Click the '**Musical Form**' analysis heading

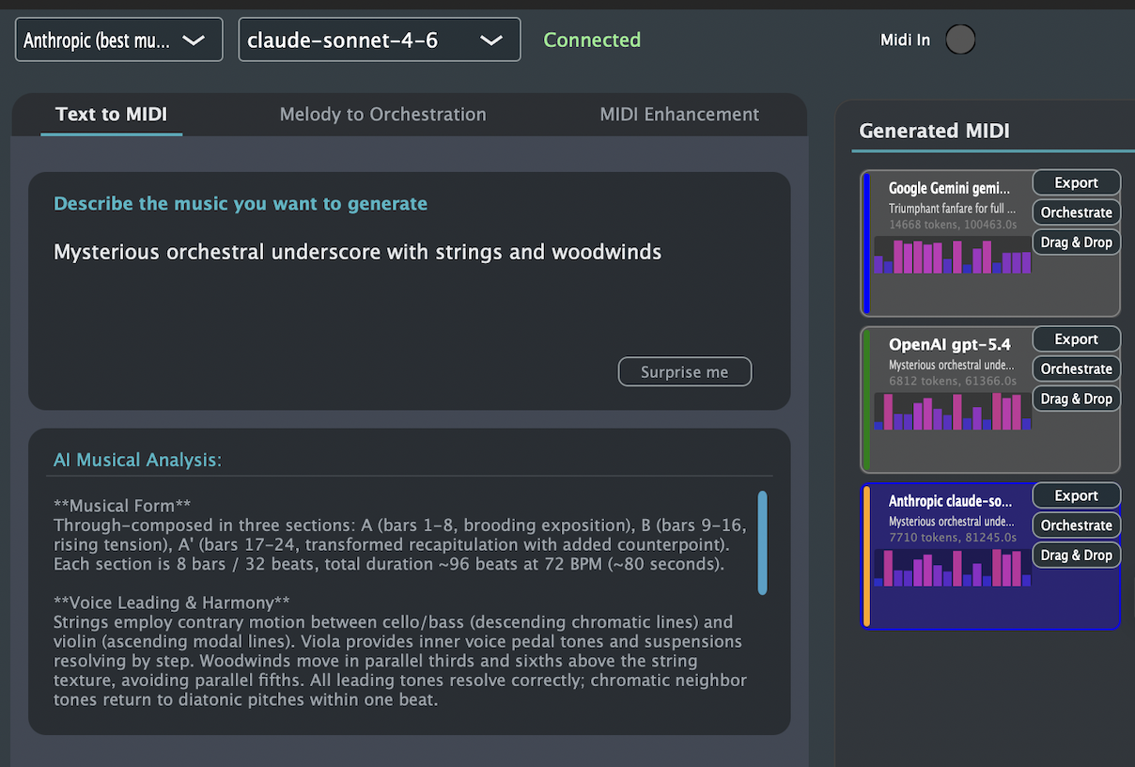pos(123,505)
